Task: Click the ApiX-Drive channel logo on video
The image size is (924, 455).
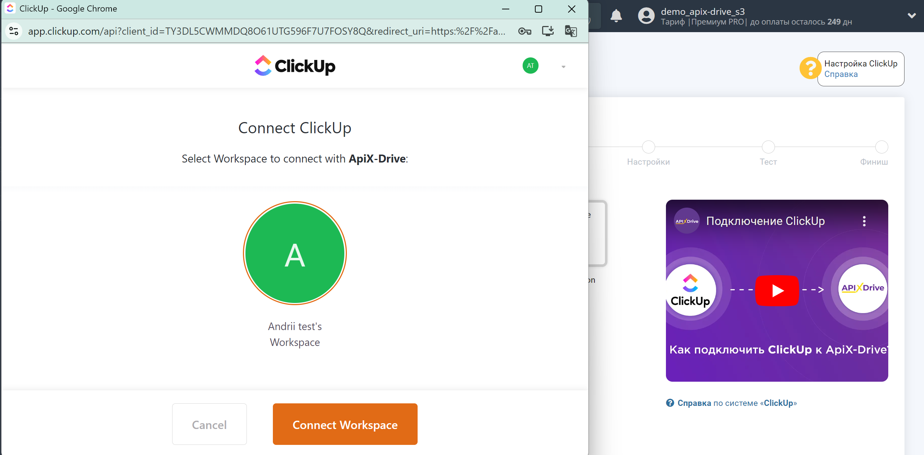Action: [x=687, y=221]
